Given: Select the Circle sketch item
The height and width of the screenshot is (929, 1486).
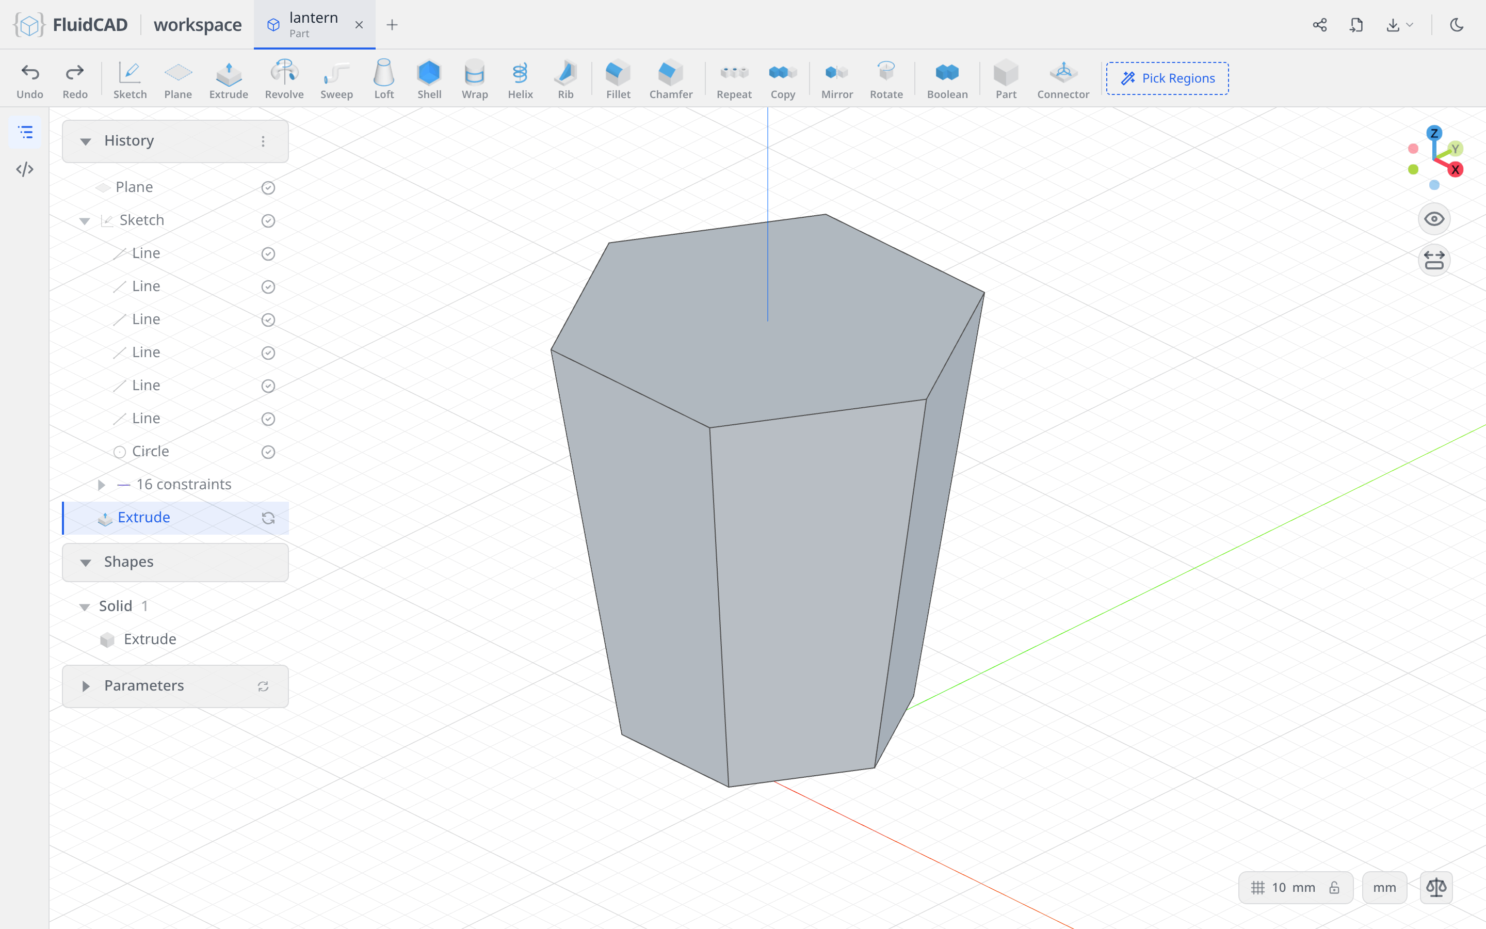Looking at the screenshot, I should (x=151, y=451).
